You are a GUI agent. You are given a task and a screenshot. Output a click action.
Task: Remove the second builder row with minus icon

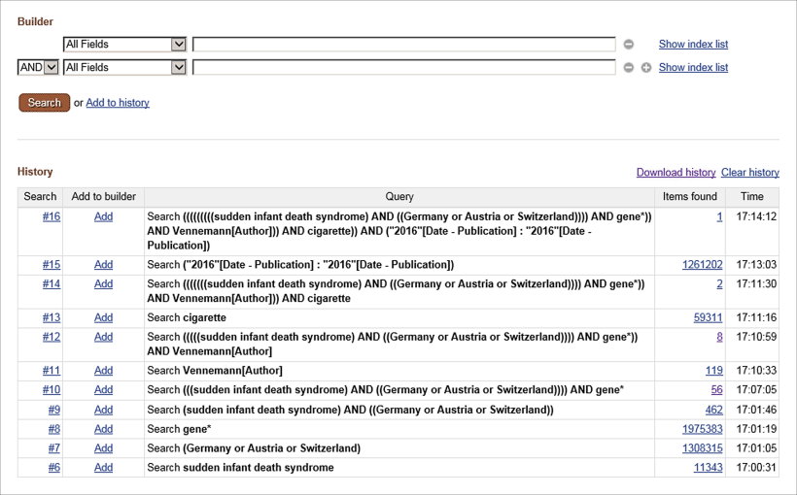click(629, 68)
